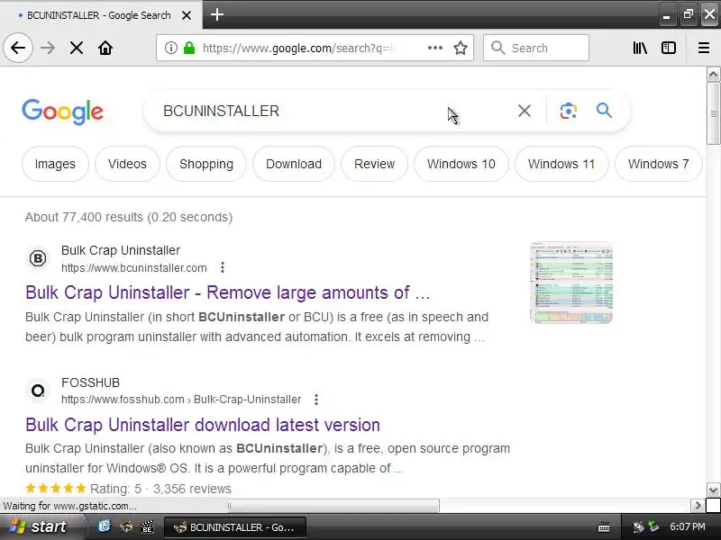Stop loading the page with the X button
Image resolution: width=721 pixels, height=540 pixels.
(77, 48)
